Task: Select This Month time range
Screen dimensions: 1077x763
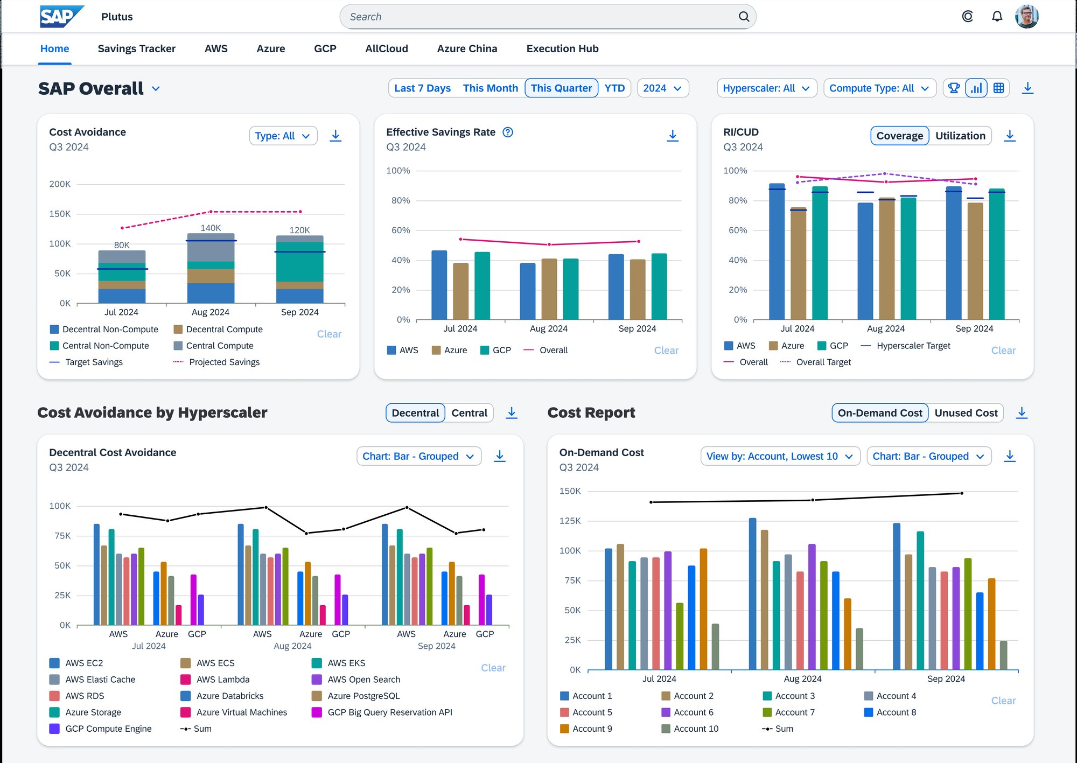Action: tap(490, 88)
